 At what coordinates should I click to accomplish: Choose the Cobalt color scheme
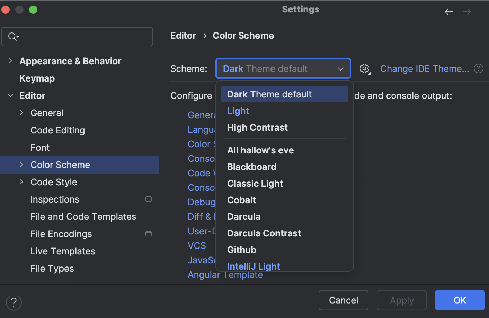click(241, 200)
